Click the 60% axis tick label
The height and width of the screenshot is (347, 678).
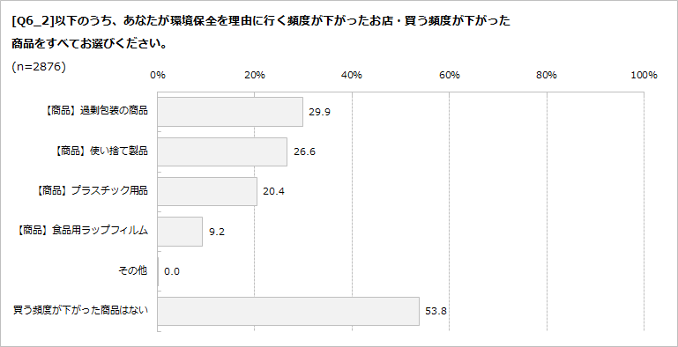450,75
